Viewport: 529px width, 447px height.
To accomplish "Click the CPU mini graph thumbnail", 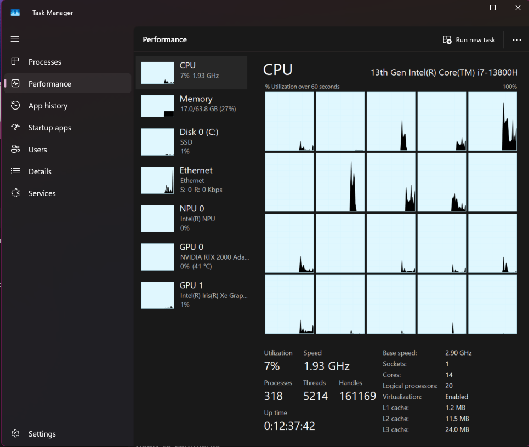I will point(157,73).
